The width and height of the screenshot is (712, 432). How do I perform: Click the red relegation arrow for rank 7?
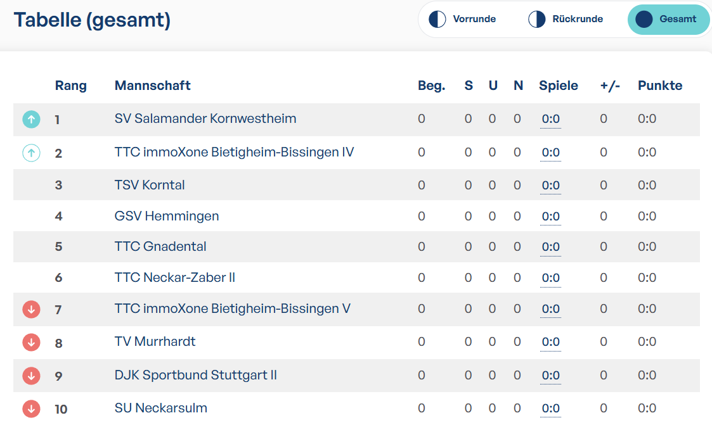(x=31, y=310)
